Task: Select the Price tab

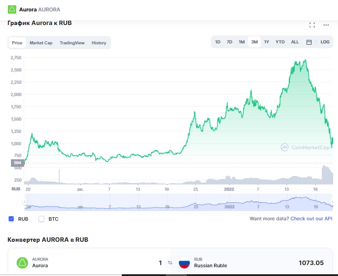Action: coord(17,43)
